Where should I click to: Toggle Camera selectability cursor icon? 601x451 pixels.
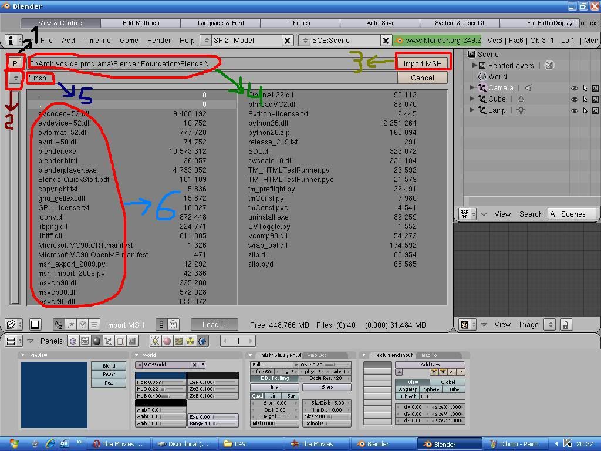[585, 88]
